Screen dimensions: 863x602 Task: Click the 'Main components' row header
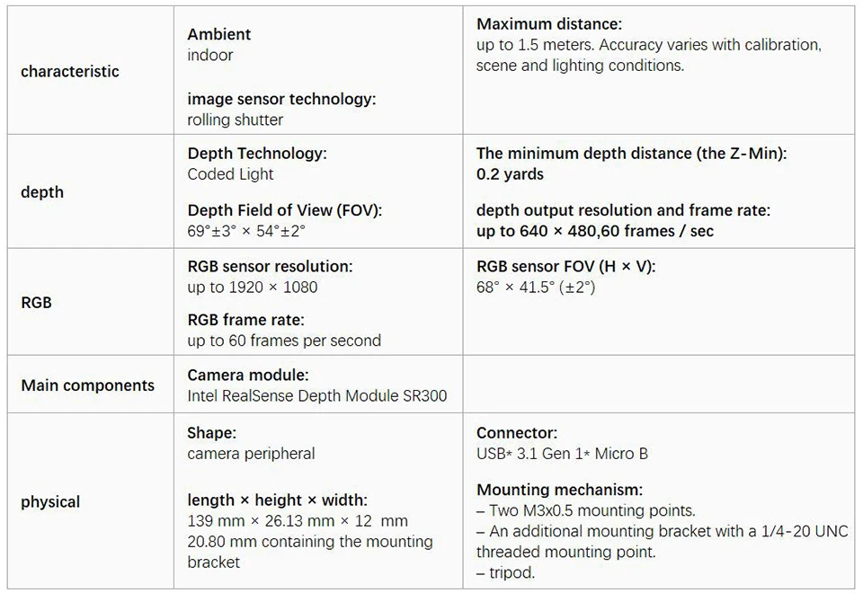(x=88, y=385)
